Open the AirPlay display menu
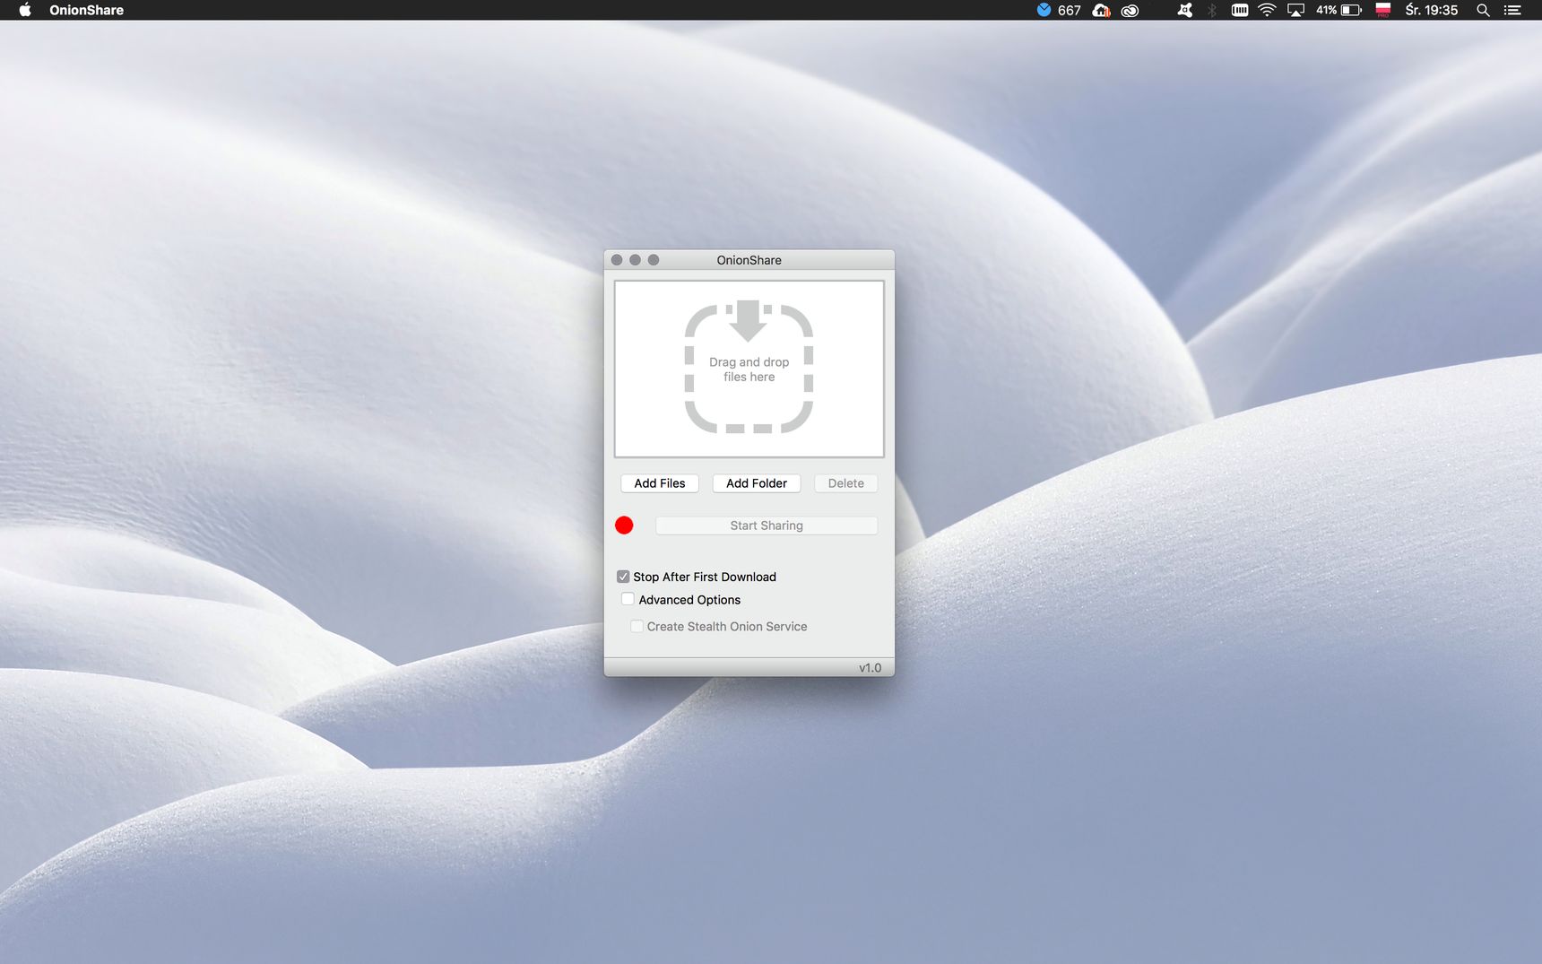1542x964 pixels. (1295, 10)
